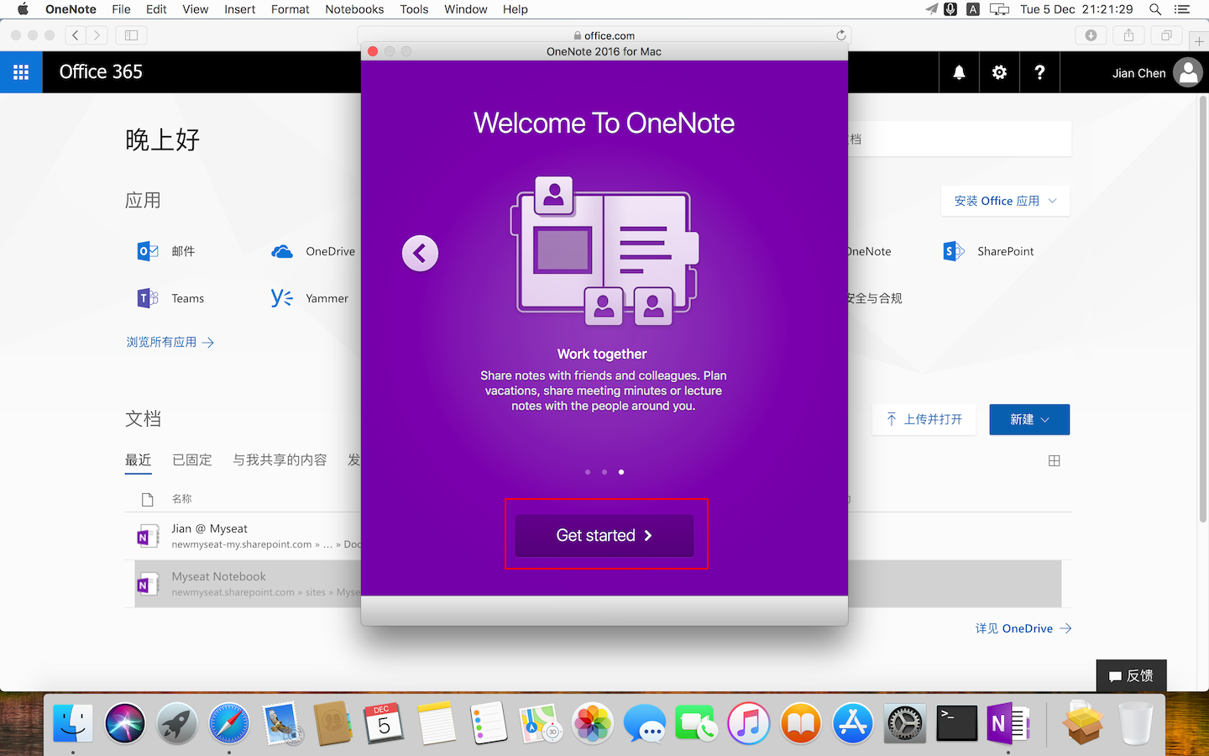This screenshot has height=756, width=1209.
Task: Open the Help menu in menu bar
Action: (x=516, y=9)
